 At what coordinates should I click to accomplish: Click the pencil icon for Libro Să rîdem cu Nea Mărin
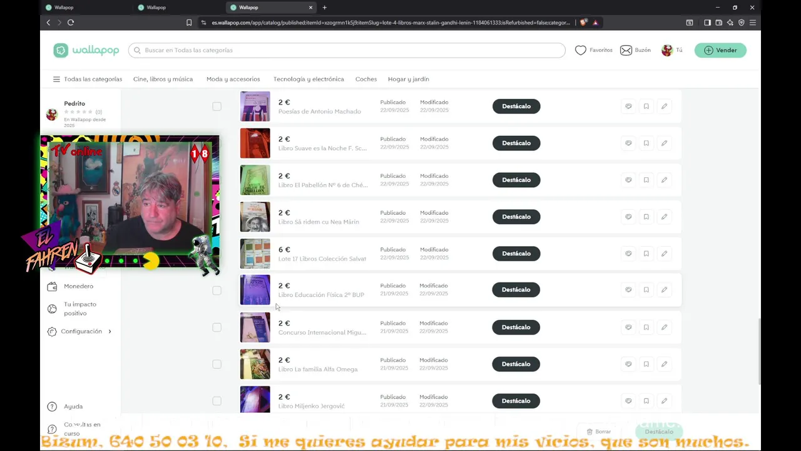pos(664,217)
